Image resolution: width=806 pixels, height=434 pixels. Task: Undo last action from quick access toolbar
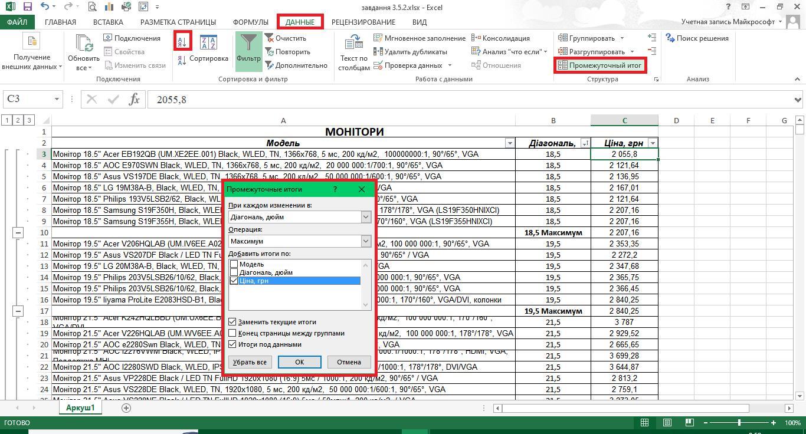click(46, 7)
